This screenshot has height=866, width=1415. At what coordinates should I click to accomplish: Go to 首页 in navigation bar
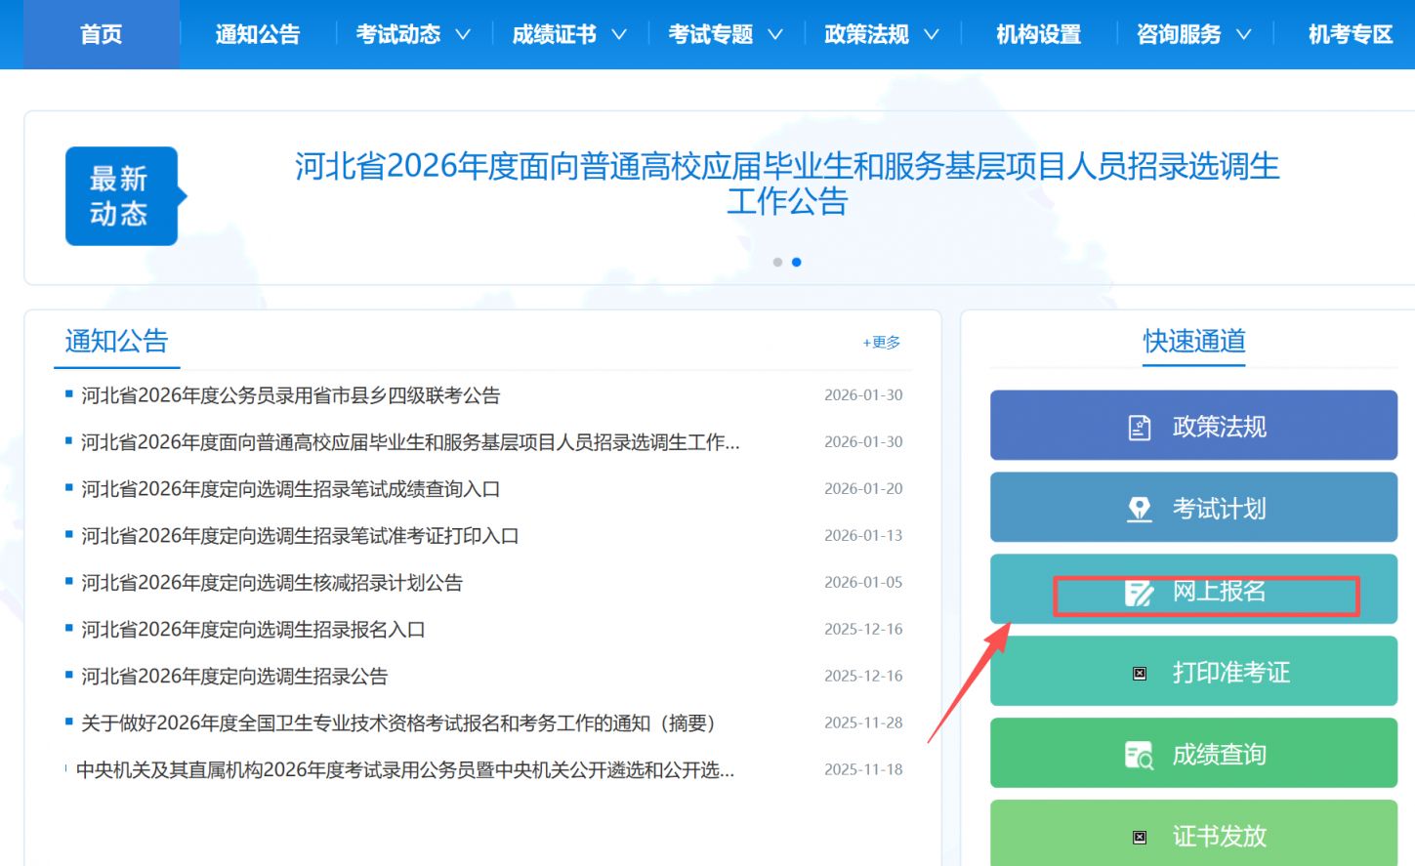coord(102,34)
